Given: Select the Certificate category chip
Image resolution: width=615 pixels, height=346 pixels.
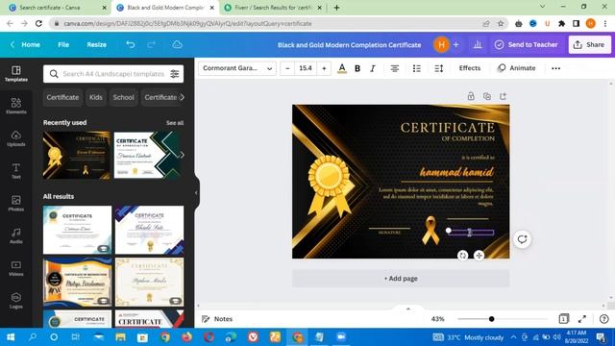Looking at the screenshot, I should point(62,97).
